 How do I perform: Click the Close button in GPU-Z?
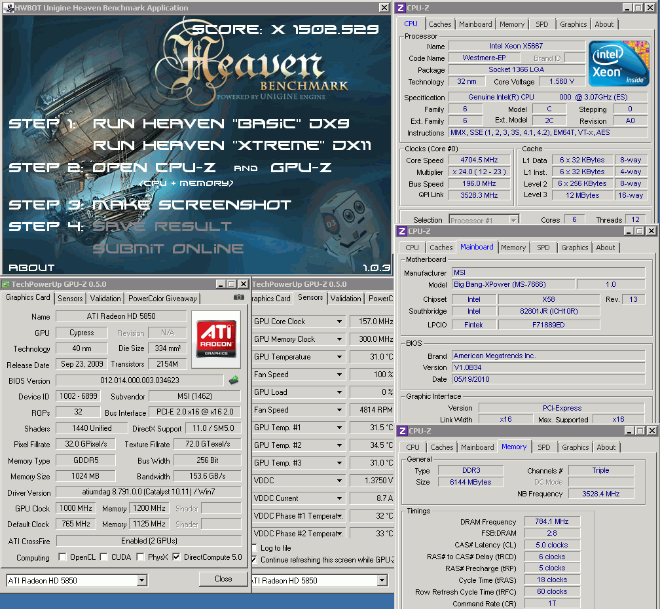[223, 579]
